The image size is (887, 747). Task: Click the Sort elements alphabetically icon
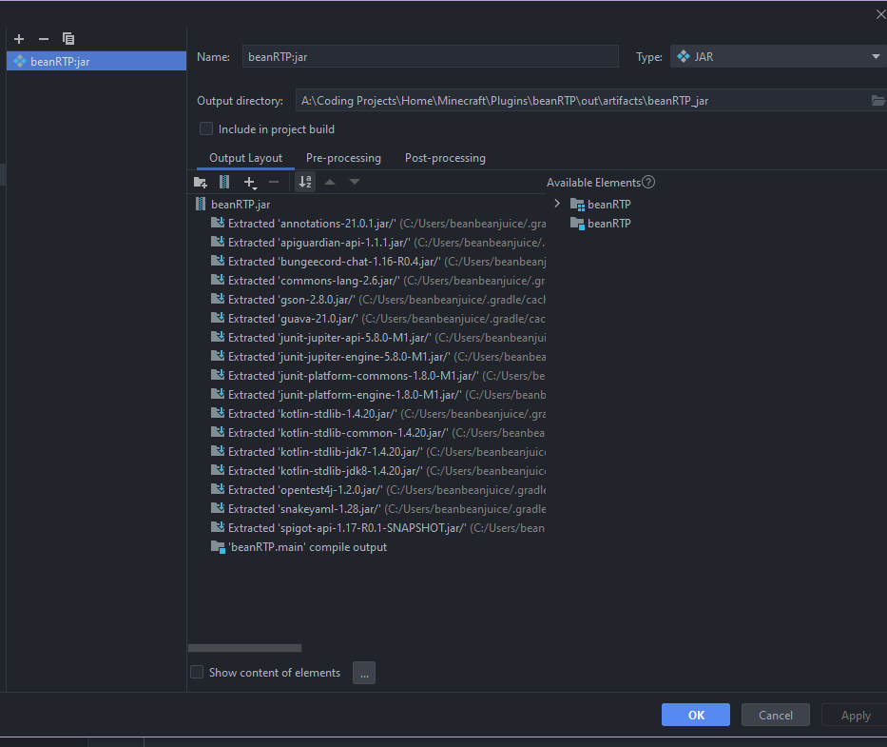[x=304, y=182]
